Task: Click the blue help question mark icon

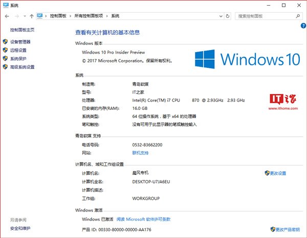Action: 303,25
